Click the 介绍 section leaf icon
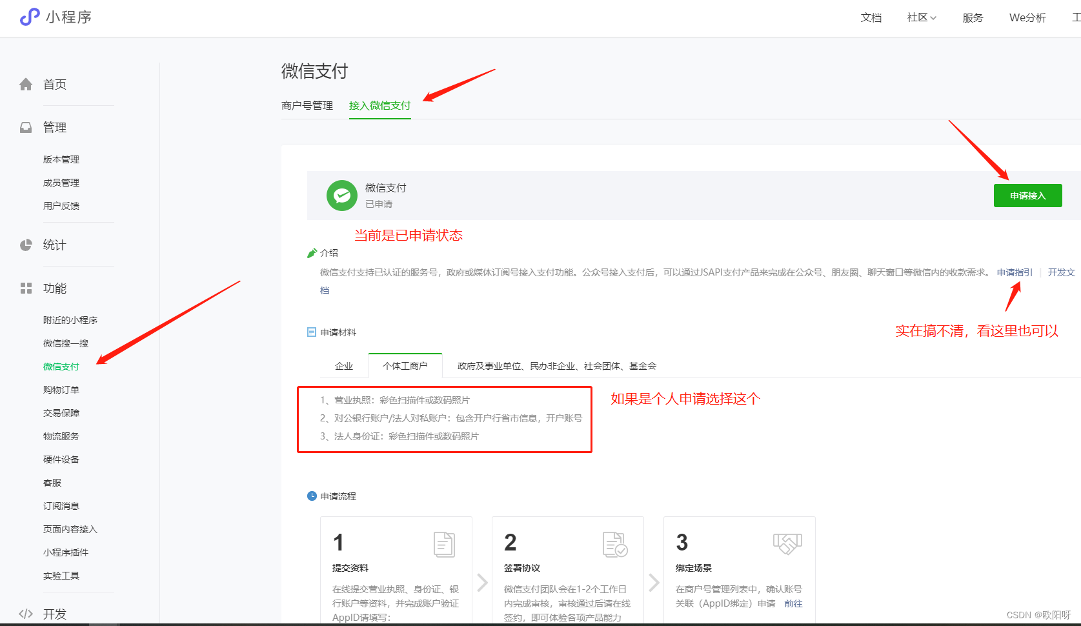Image resolution: width=1081 pixels, height=626 pixels. pos(312,253)
